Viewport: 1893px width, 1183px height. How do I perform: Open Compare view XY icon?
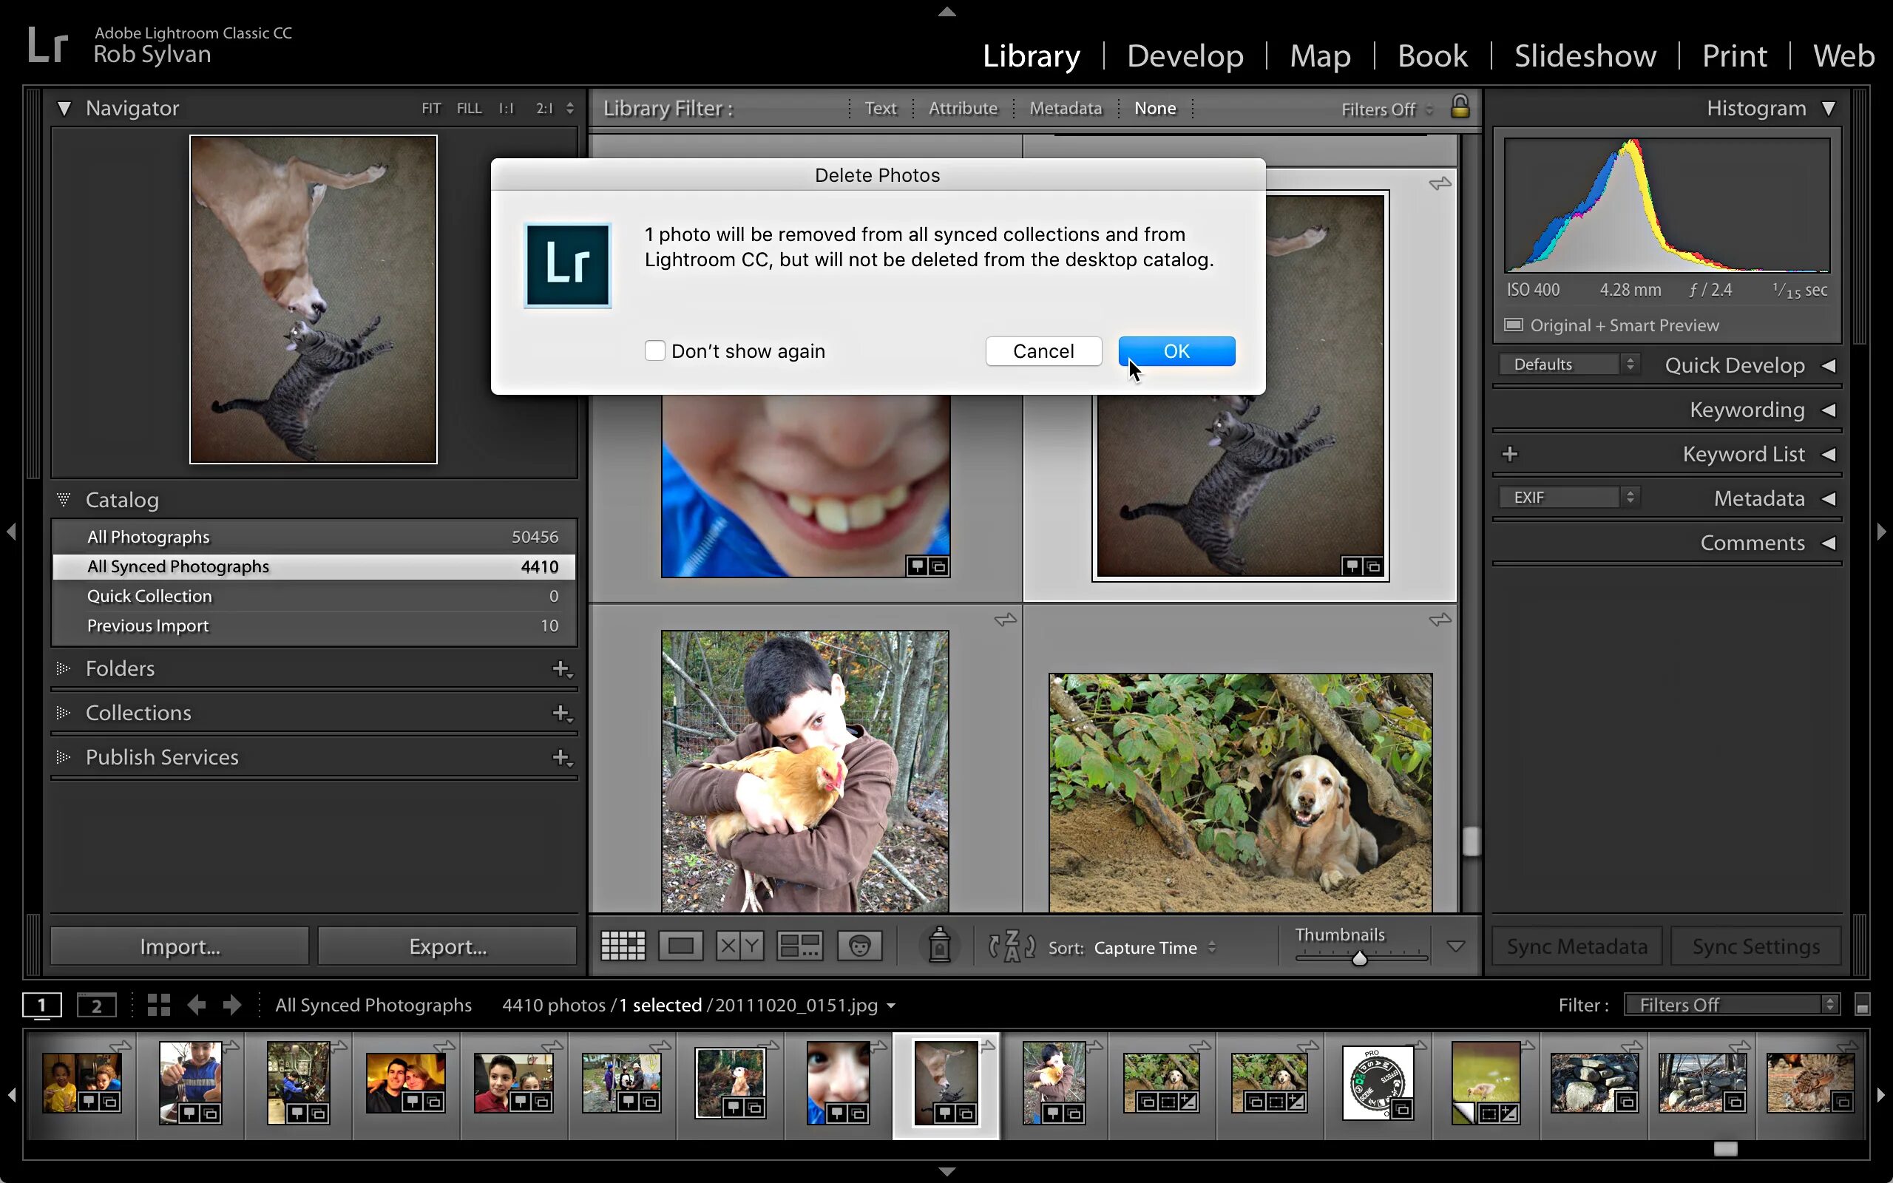(x=739, y=946)
